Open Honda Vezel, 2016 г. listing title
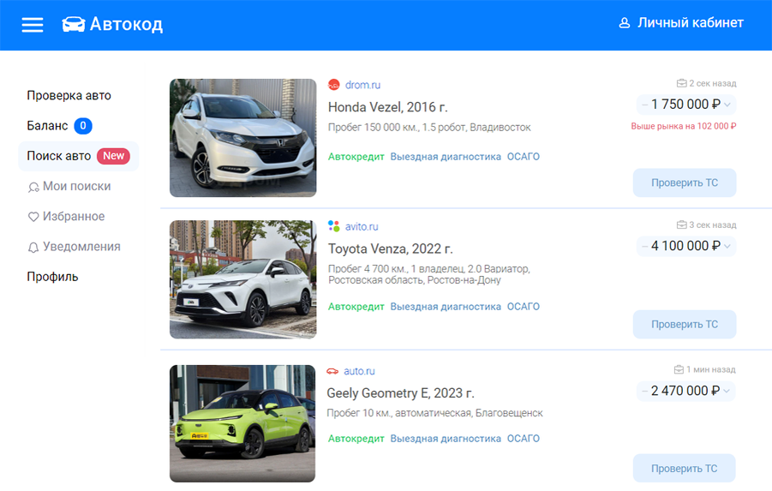The height and width of the screenshot is (491, 772). tap(387, 107)
